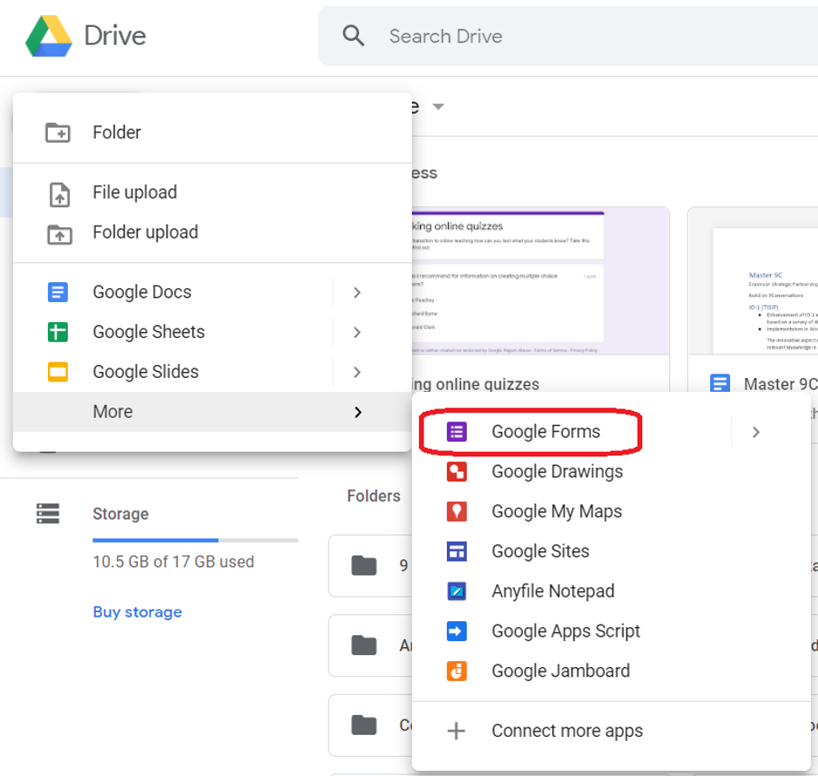Select Anyfile Notepad in the submenu

click(612, 591)
